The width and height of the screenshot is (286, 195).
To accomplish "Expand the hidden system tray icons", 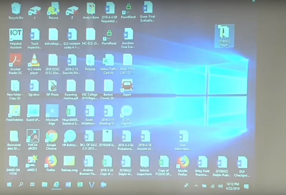I will 196,186.
